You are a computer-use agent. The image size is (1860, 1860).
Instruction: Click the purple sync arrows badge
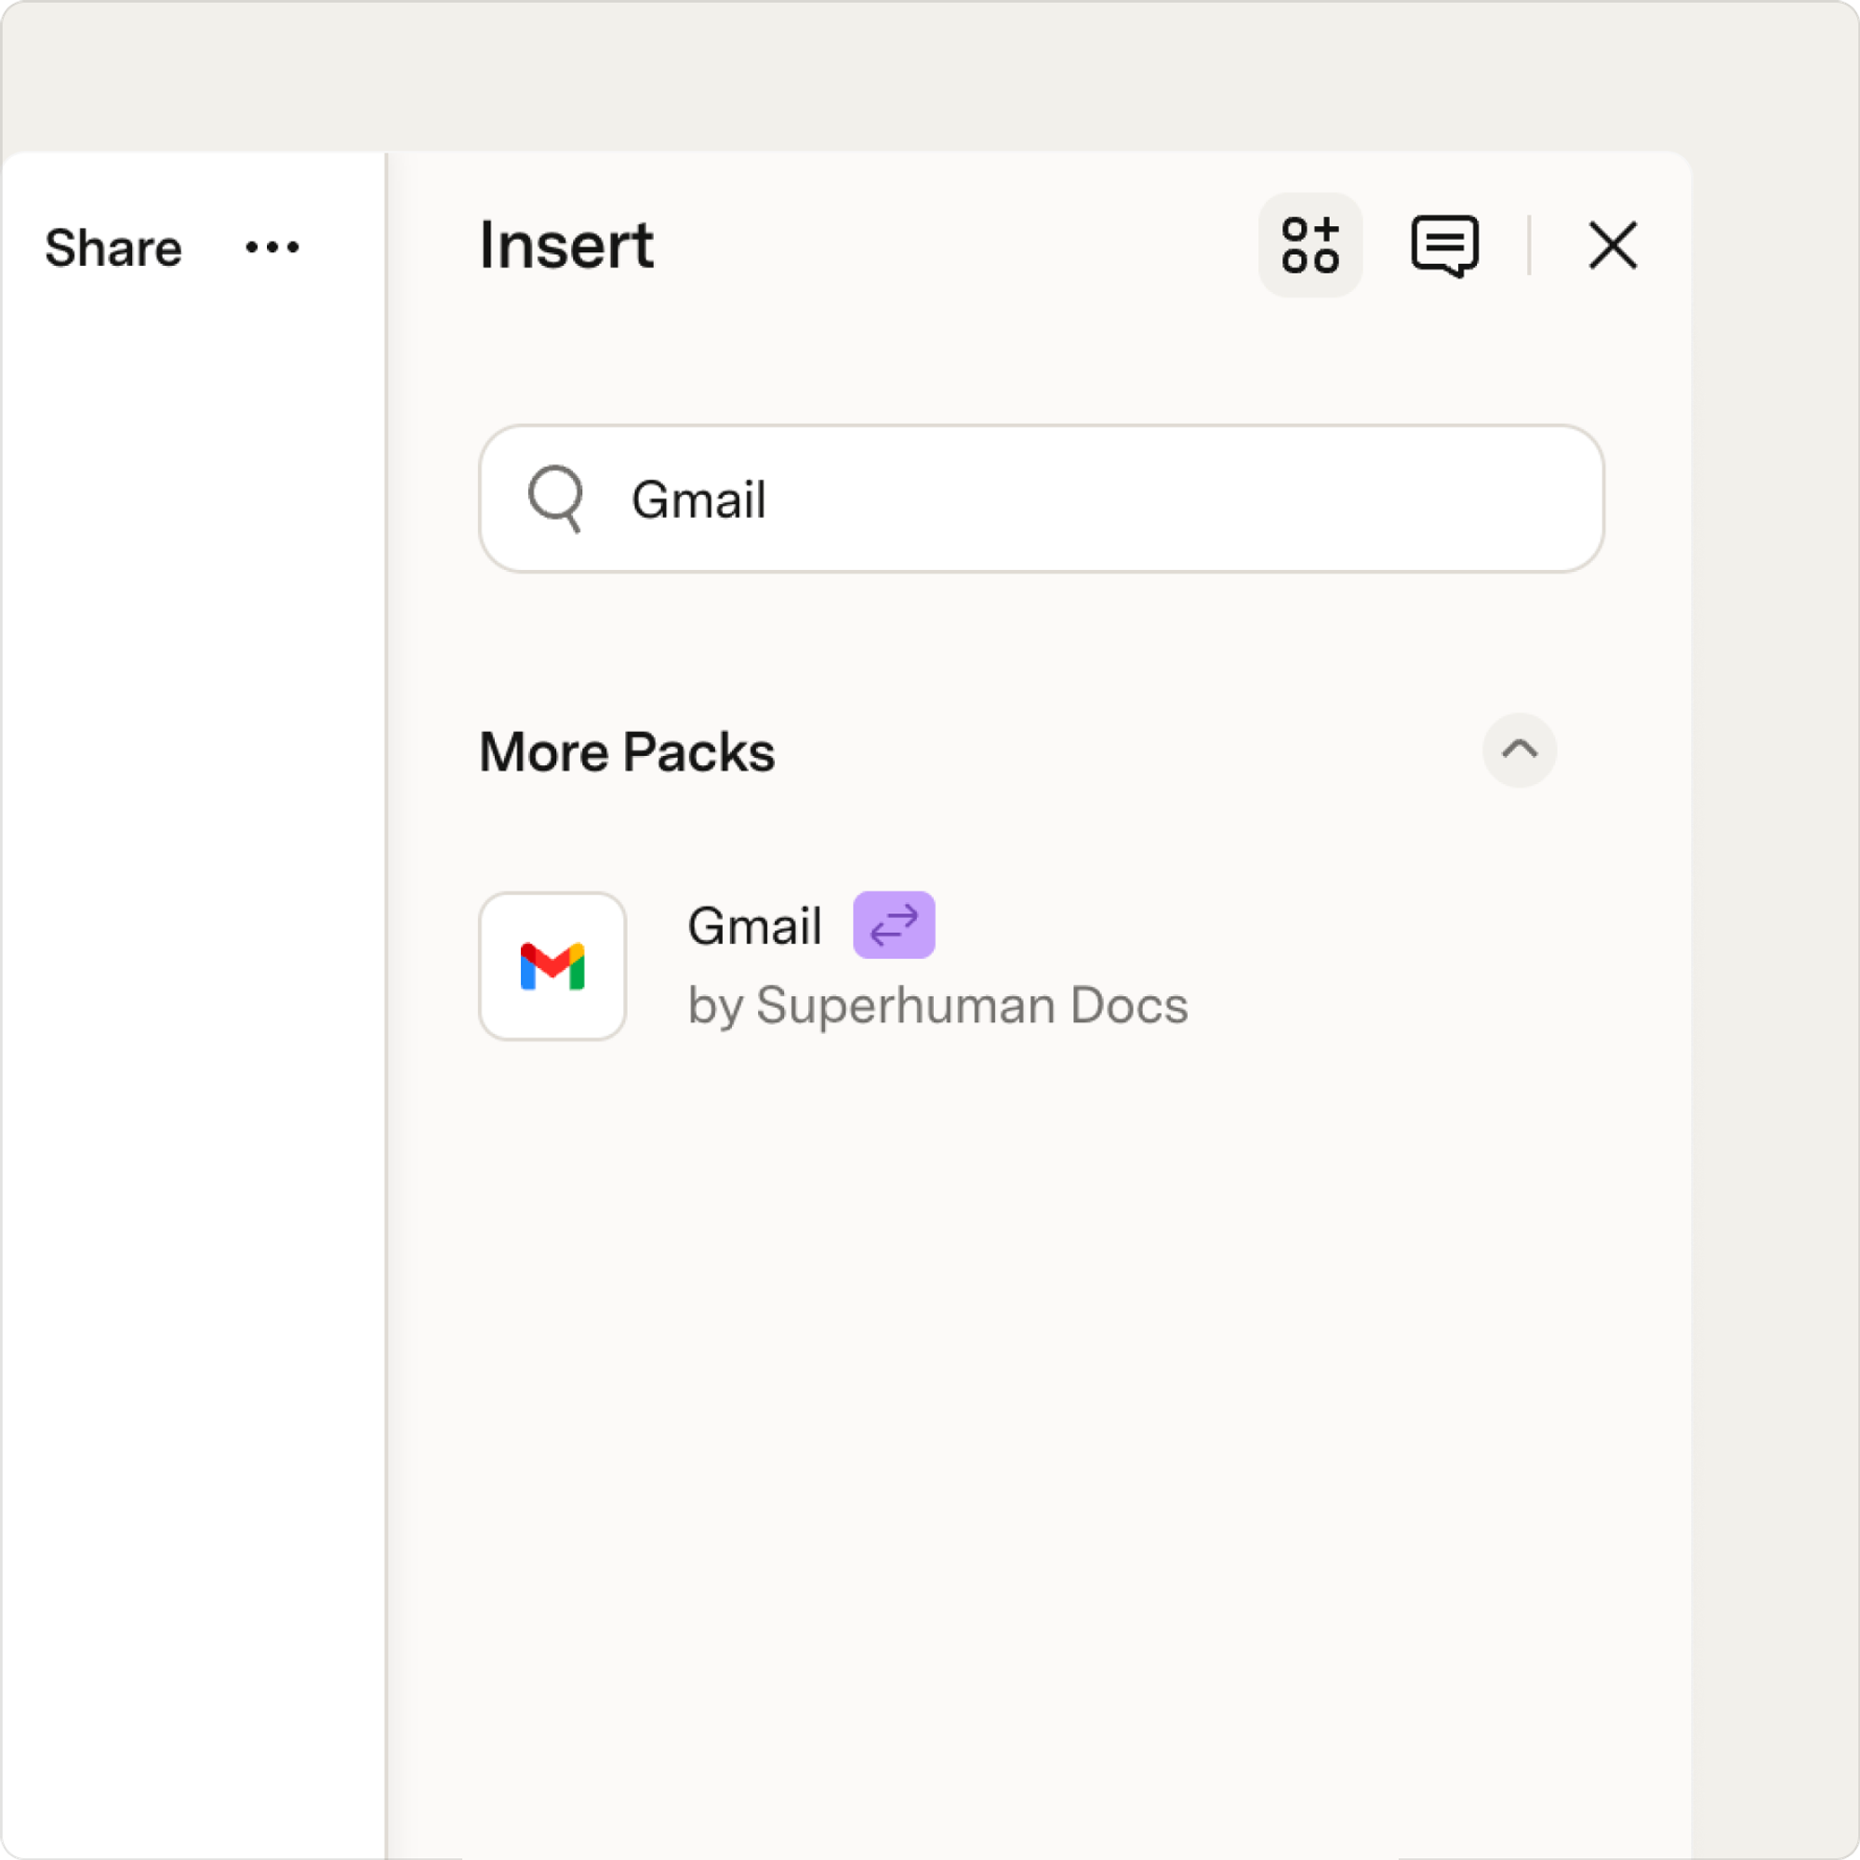(x=894, y=925)
